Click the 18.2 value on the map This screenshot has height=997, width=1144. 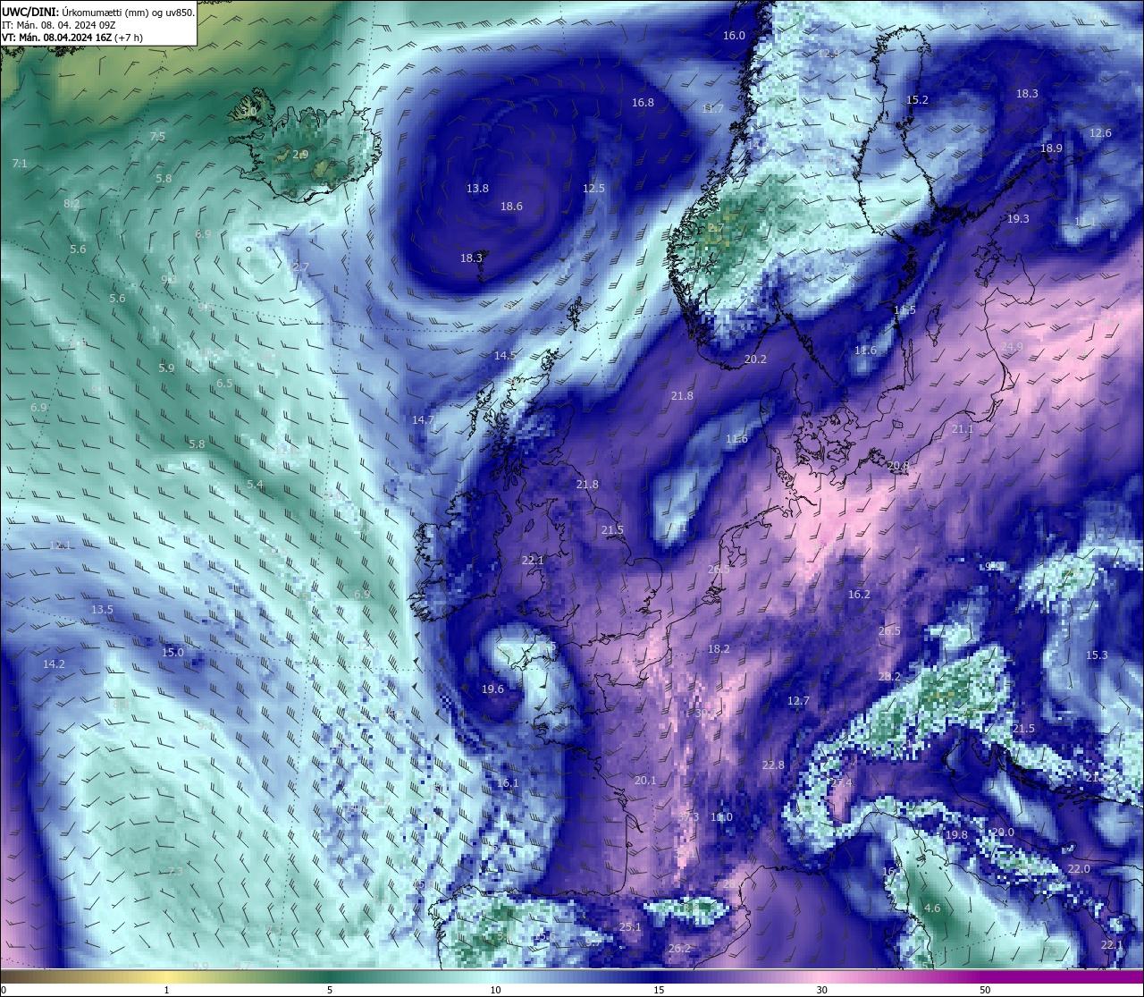(719, 649)
